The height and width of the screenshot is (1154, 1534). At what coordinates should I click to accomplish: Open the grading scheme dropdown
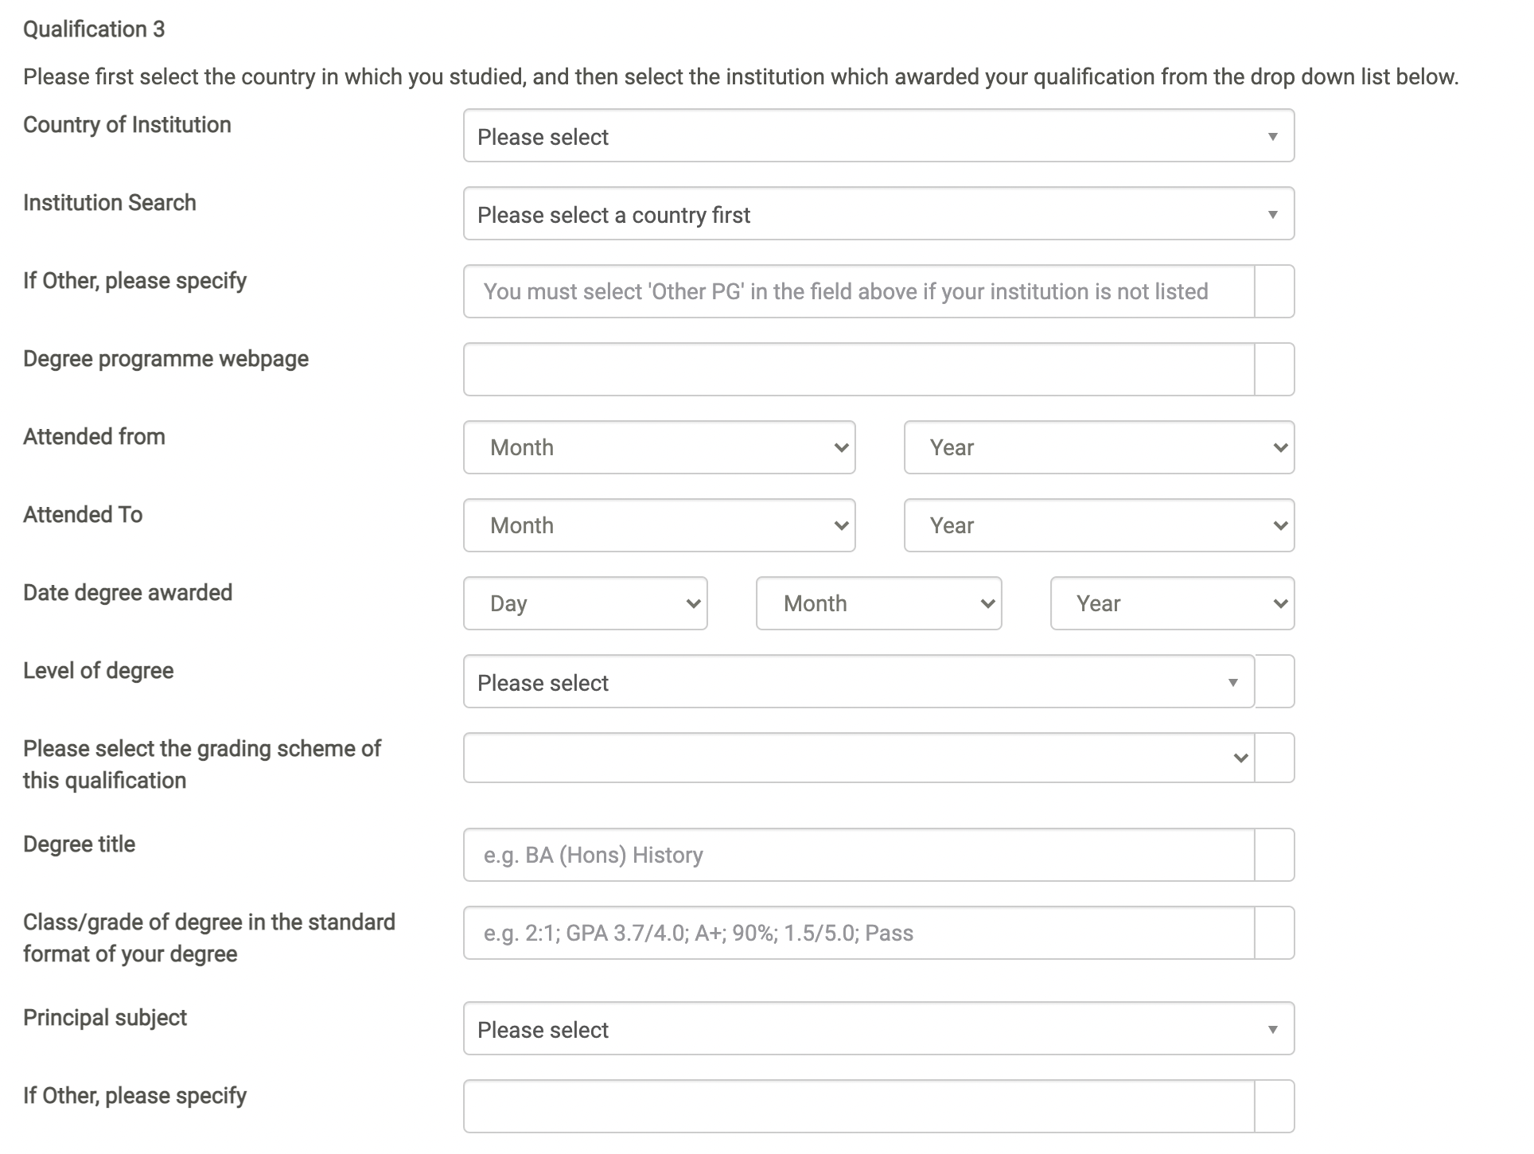click(x=858, y=758)
